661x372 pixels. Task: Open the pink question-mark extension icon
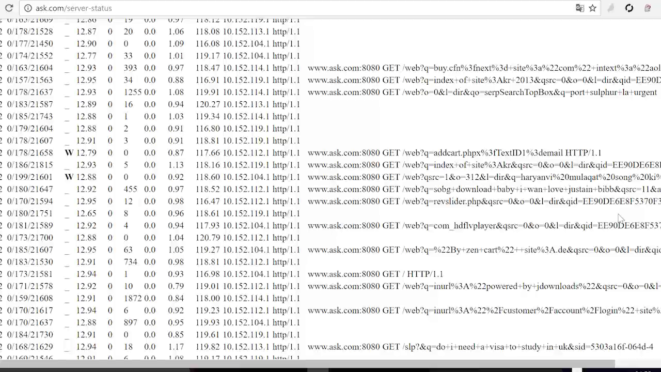tap(648, 8)
